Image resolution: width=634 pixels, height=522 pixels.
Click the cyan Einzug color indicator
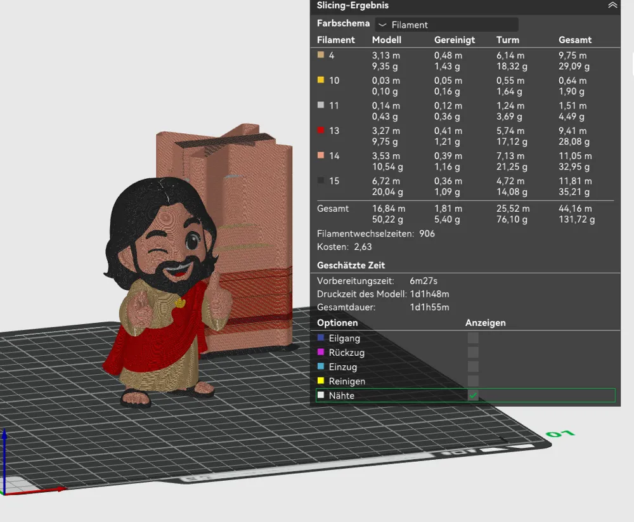click(x=321, y=367)
